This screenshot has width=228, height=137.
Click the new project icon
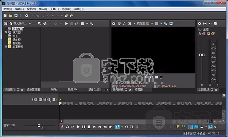5,16
